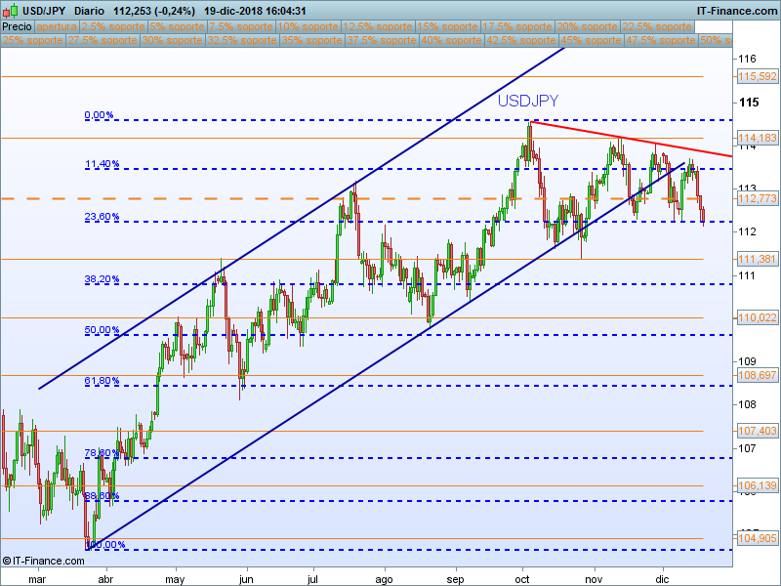Screen dimensions: 781x586
Task: Click the 114,183 price tag
Action: click(758, 138)
